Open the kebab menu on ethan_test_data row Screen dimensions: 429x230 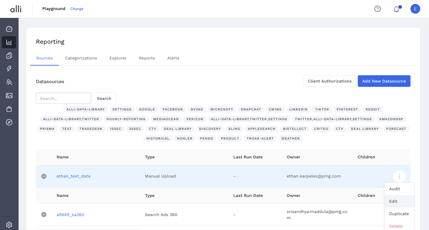tap(399, 176)
